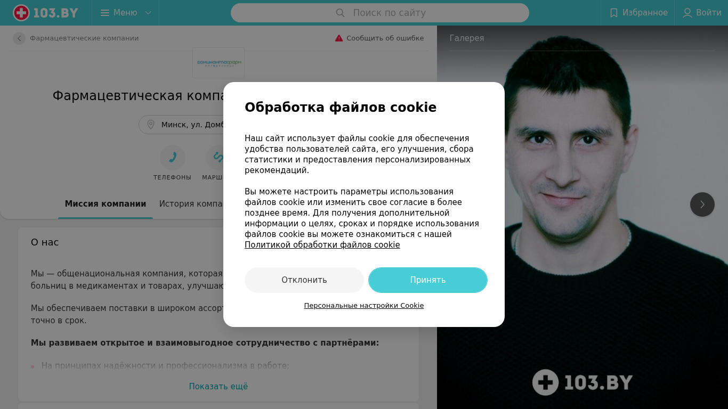Open the Минск address location pill

click(181, 125)
